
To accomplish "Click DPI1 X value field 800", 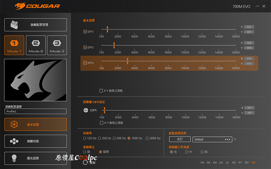I will click(249, 27).
